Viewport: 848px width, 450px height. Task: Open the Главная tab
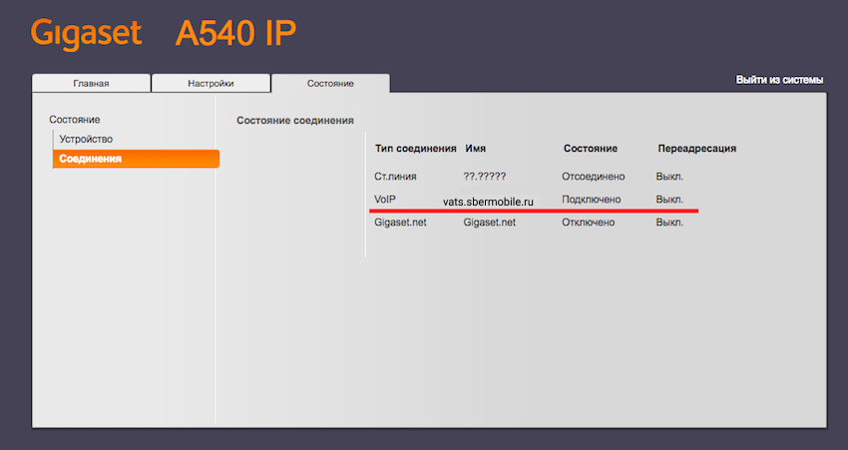(x=91, y=84)
